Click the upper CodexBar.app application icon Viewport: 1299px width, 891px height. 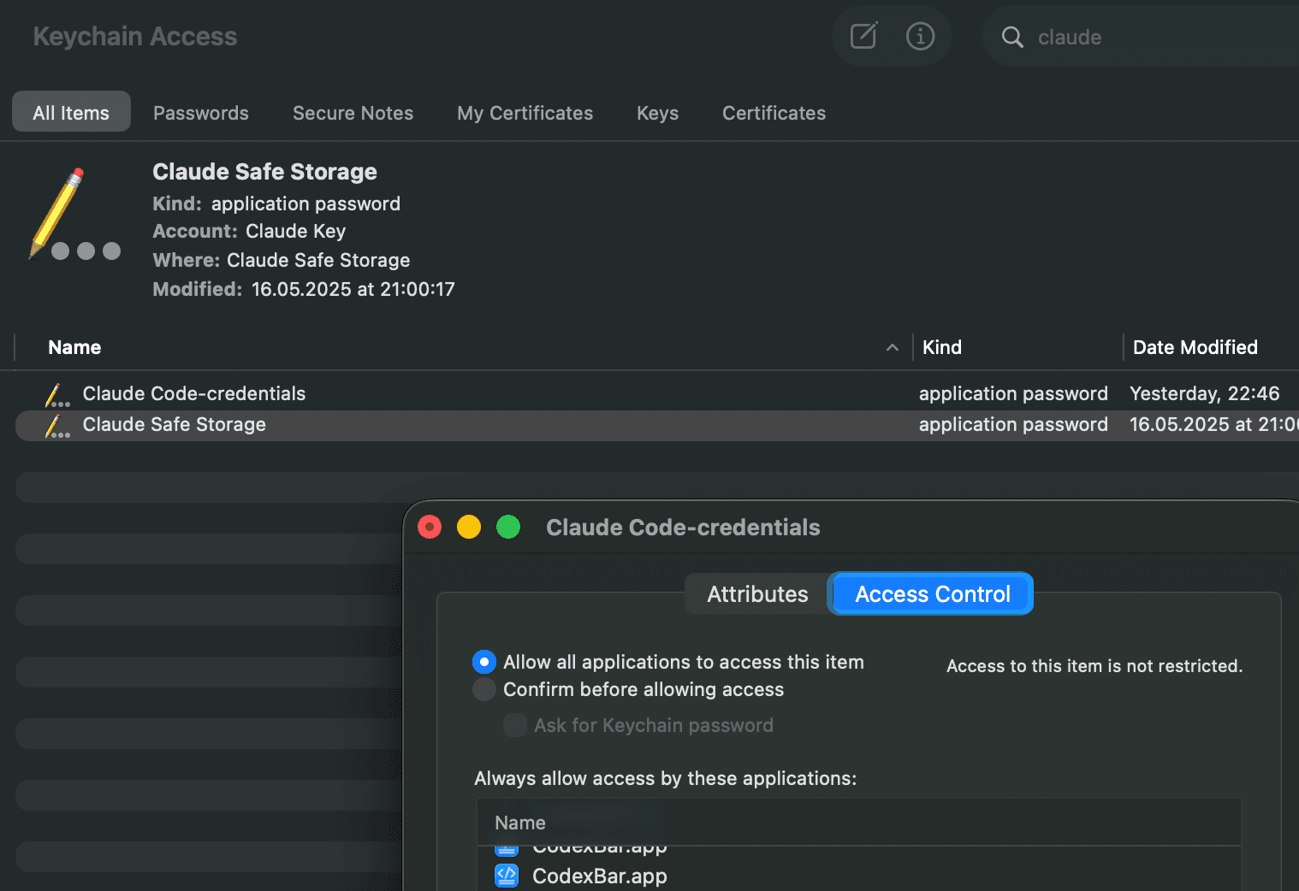[507, 846]
